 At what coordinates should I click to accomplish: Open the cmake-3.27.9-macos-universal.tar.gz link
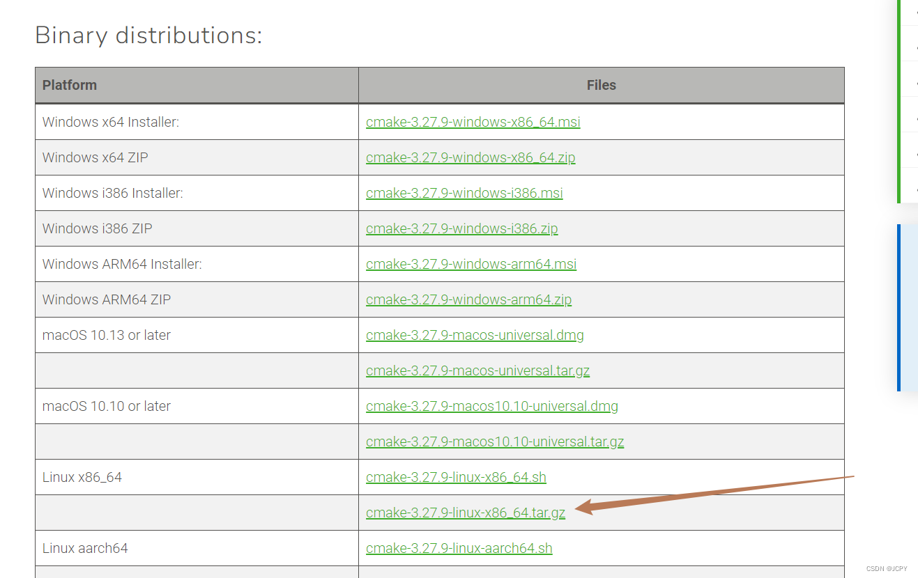[x=477, y=370]
